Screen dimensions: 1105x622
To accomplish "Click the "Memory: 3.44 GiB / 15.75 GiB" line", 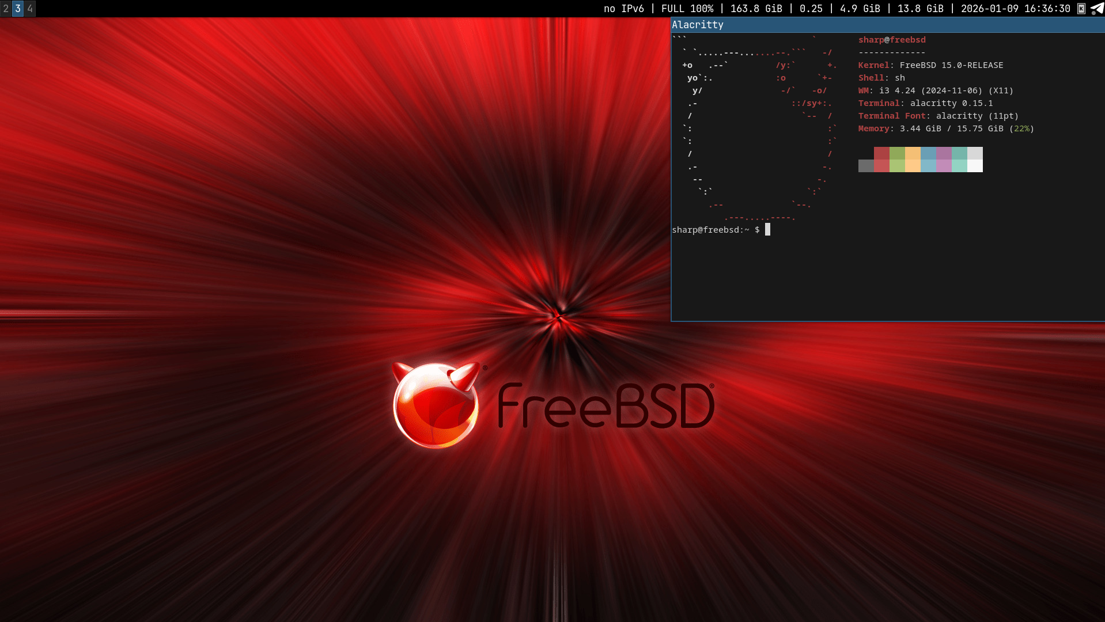I will [946, 128].
